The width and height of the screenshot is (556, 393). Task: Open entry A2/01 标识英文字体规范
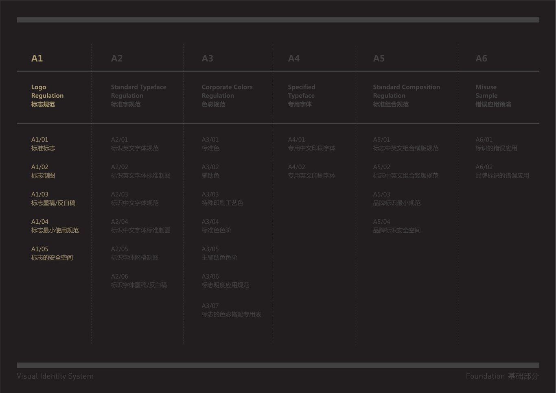(135, 144)
